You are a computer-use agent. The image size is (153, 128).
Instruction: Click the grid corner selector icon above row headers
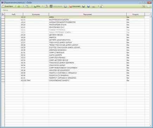point(3,14)
